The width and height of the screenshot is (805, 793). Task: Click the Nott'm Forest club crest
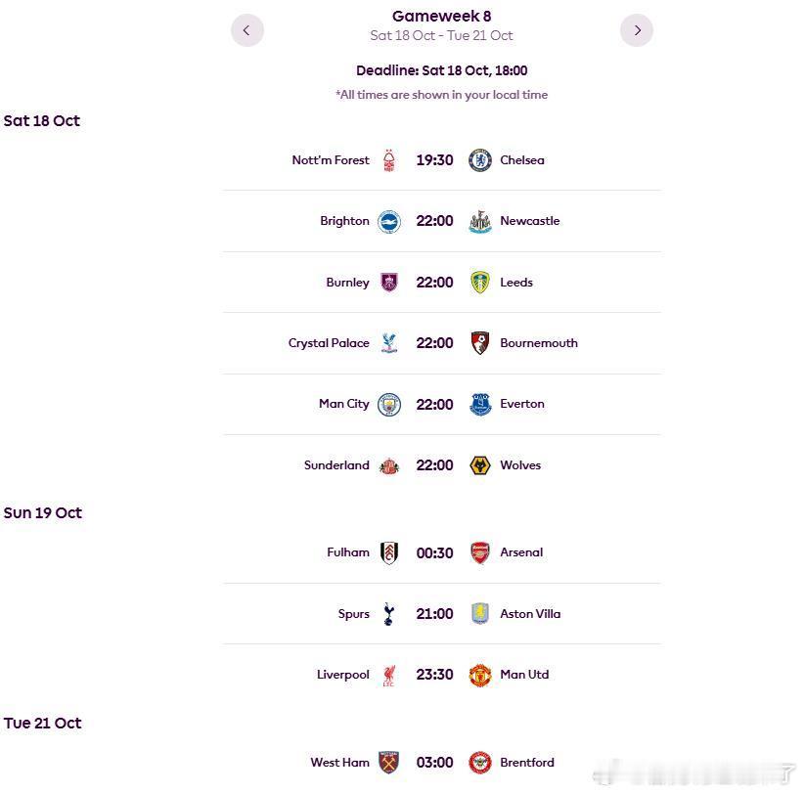(x=389, y=160)
